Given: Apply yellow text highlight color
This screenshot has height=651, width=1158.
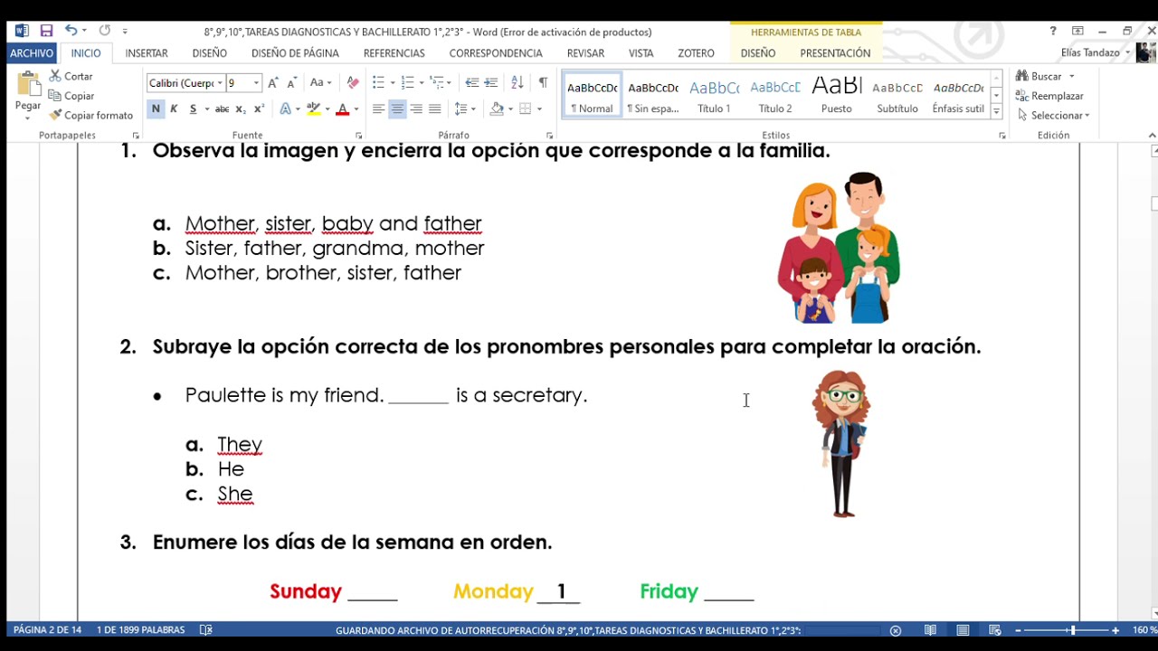Looking at the screenshot, I should tap(313, 109).
